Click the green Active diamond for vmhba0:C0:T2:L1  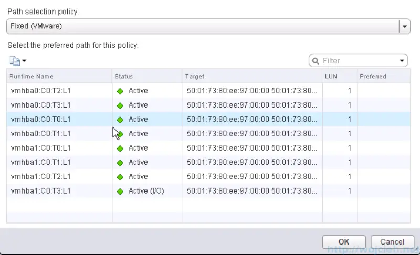pyautogui.click(x=120, y=91)
